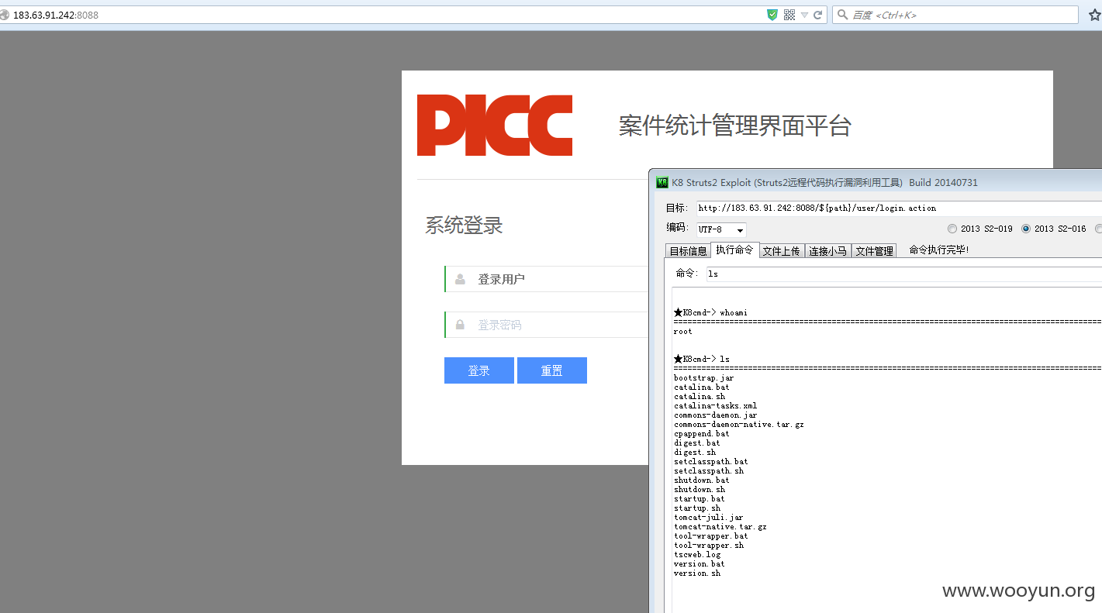Viewport: 1102px width, 613px height.
Task: Click commons-daemon-native.tar.gz in the output
Action: pos(738,425)
